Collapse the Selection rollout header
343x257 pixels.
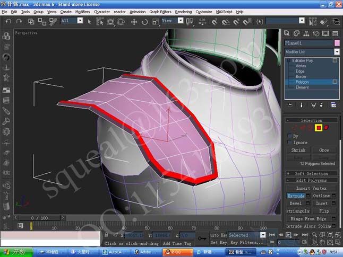pos(312,120)
